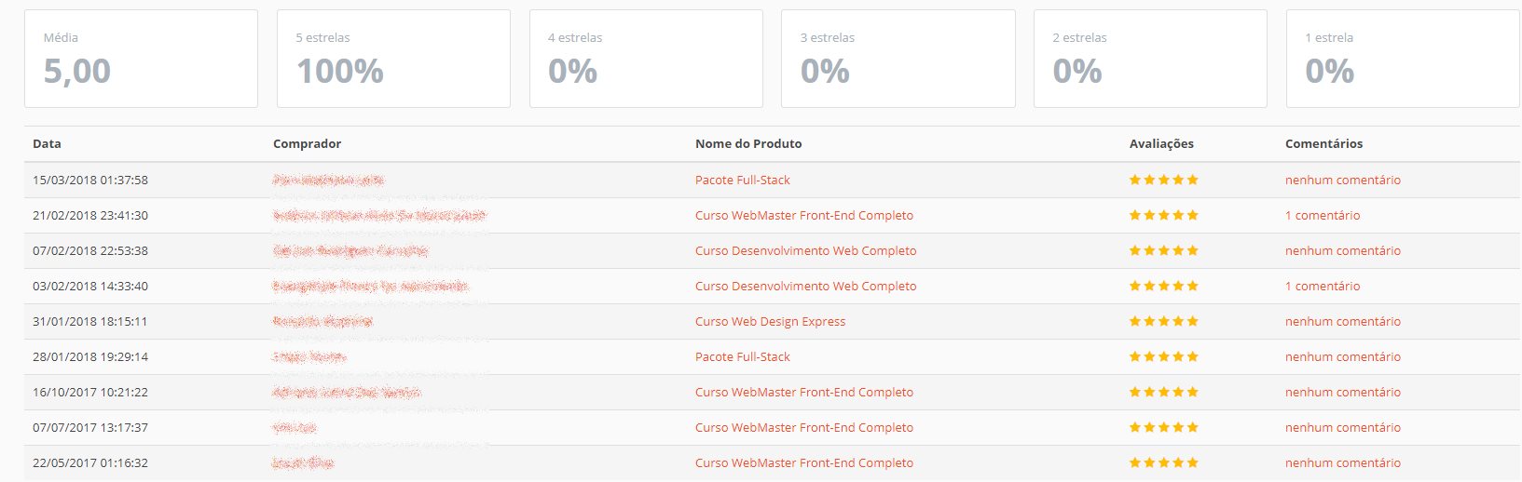Click star rating in 22/05/2017 row
1522x482 pixels.
tap(1163, 462)
